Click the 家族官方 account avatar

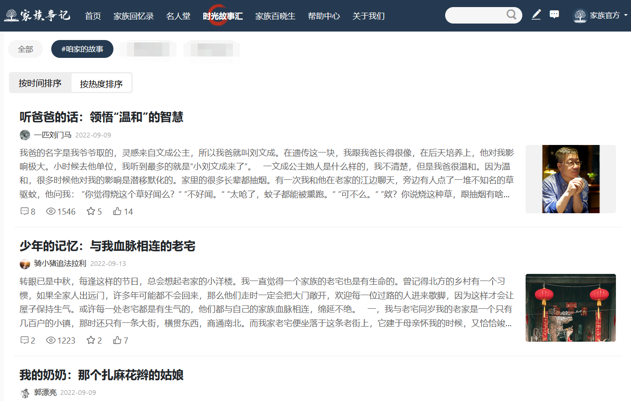pyautogui.click(x=580, y=16)
